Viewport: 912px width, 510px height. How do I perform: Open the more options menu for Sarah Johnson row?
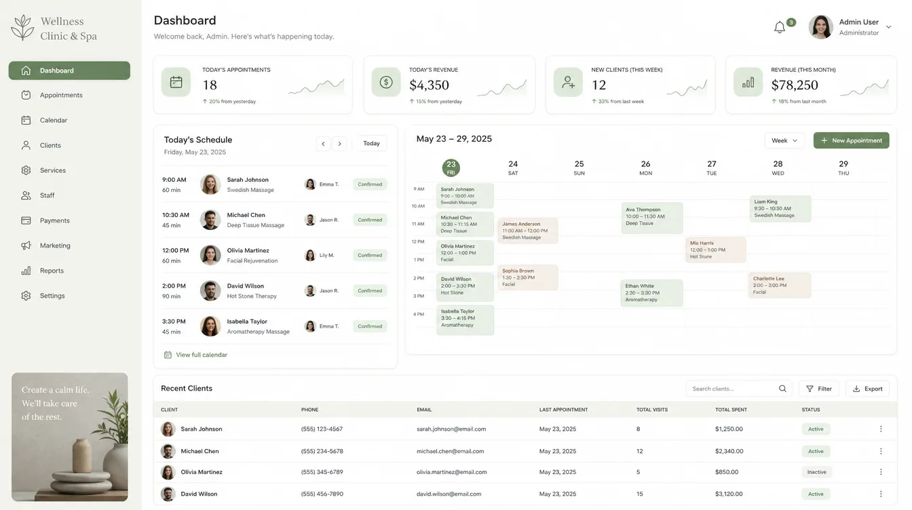click(x=881, y=429)
